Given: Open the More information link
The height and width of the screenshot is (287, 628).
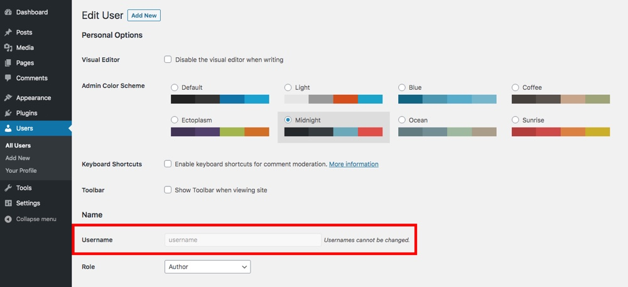Looking at the screenshot, I should pyautogui.click(x=354, y=165).
